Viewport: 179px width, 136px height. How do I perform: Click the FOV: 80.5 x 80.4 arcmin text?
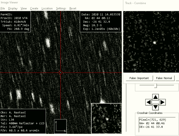point(20,130)
